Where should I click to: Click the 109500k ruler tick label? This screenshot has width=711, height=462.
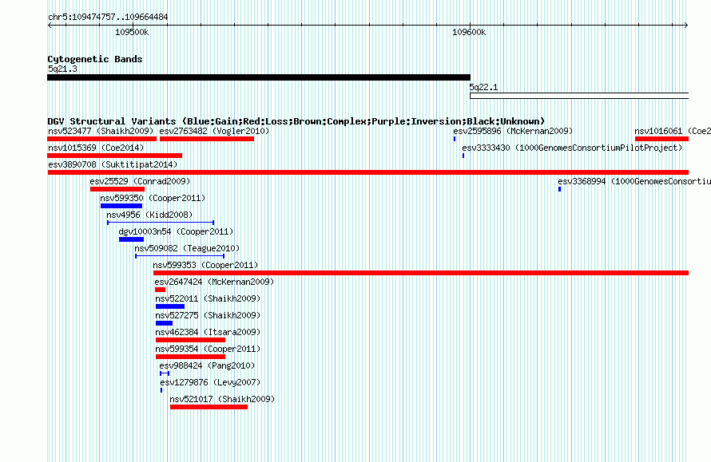tap(132, 32)
